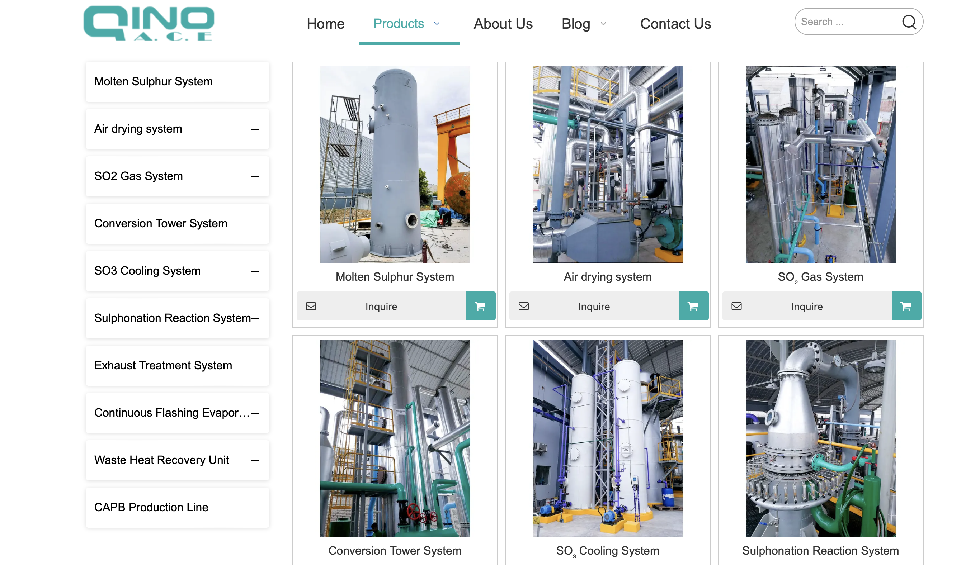Click Inquire button for SO2 Gas System
980x565 pixels.
806,306
